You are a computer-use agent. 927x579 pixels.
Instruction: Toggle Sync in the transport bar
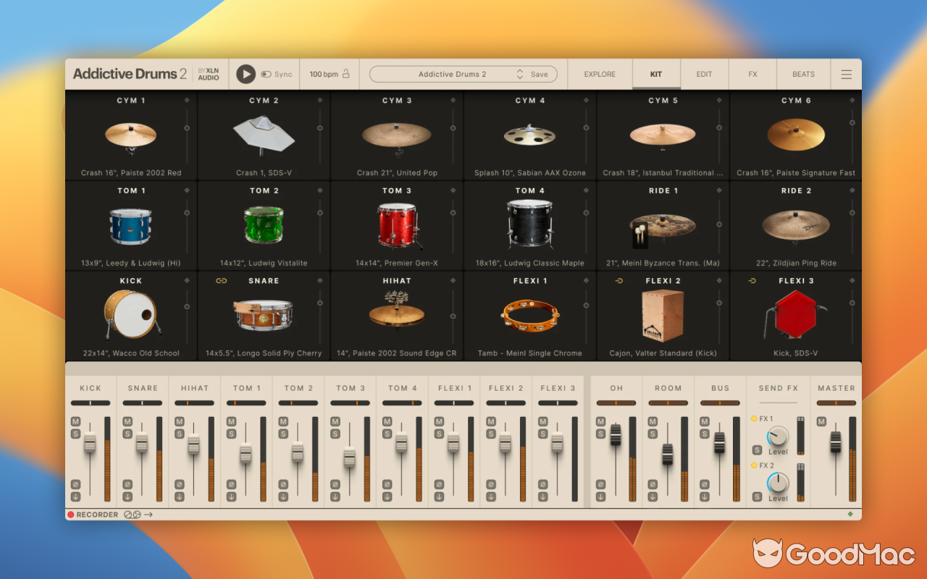tap(267, 74)
